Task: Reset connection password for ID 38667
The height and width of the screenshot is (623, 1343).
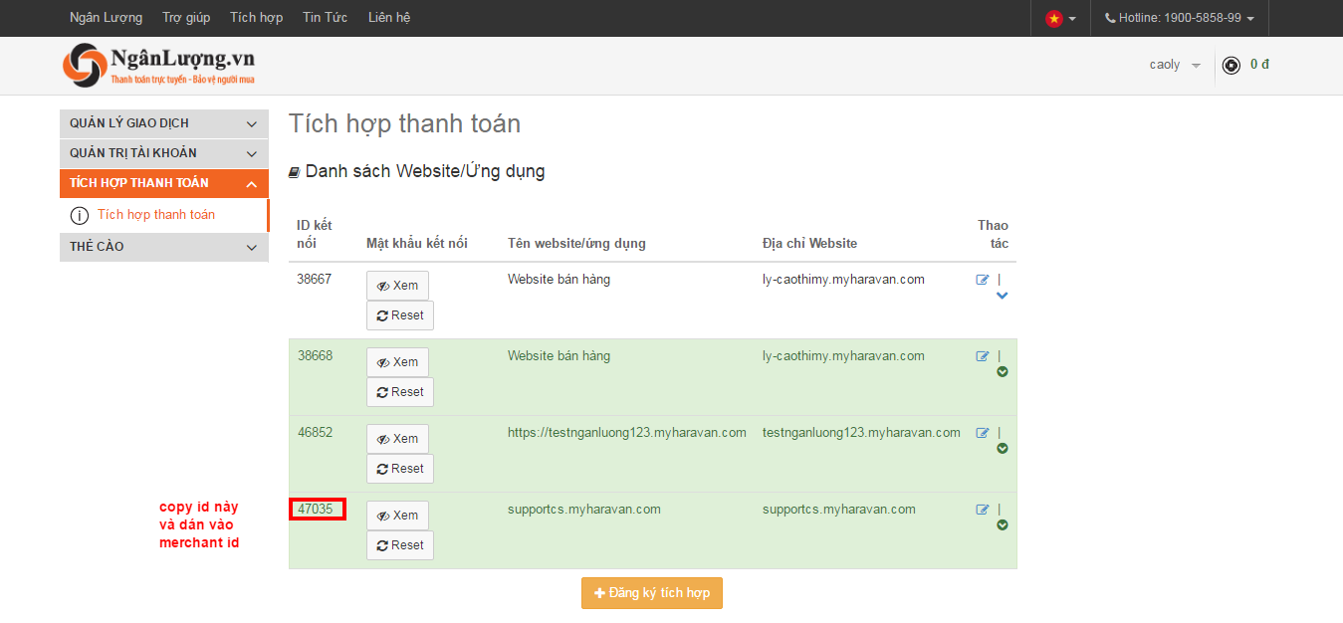Action: tap(400, 315)
